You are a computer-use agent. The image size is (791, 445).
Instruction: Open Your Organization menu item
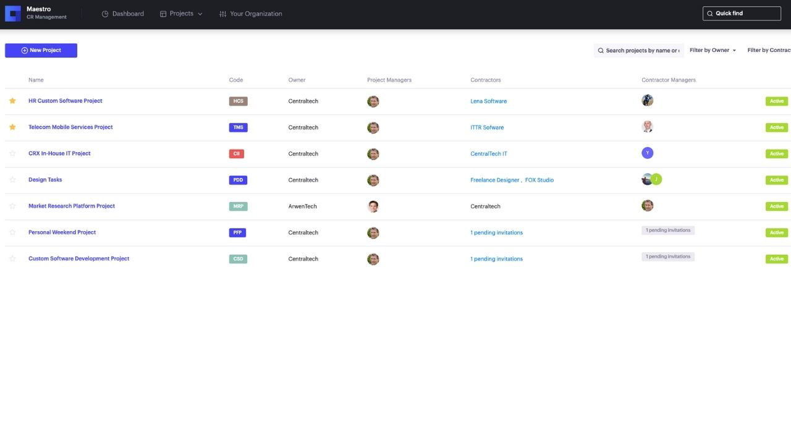(x=250, y=14)
